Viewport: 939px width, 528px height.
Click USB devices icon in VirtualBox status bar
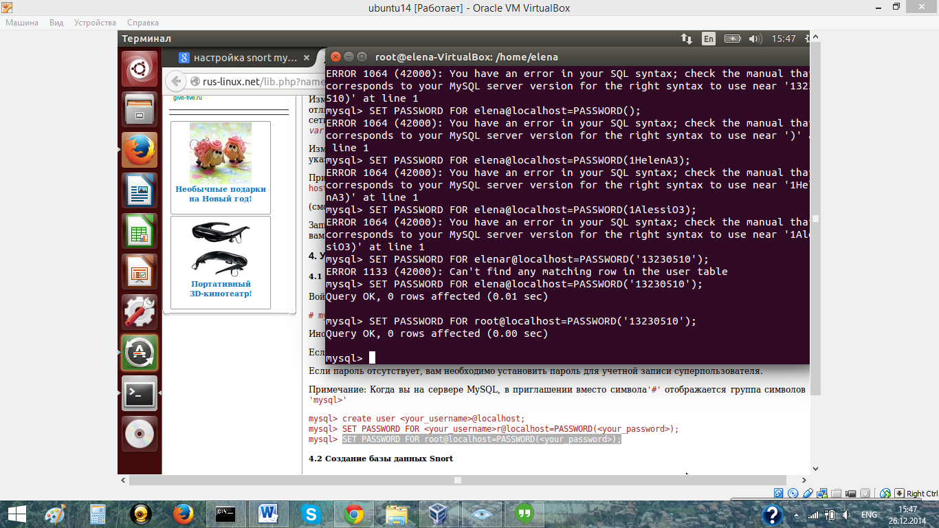809,493
